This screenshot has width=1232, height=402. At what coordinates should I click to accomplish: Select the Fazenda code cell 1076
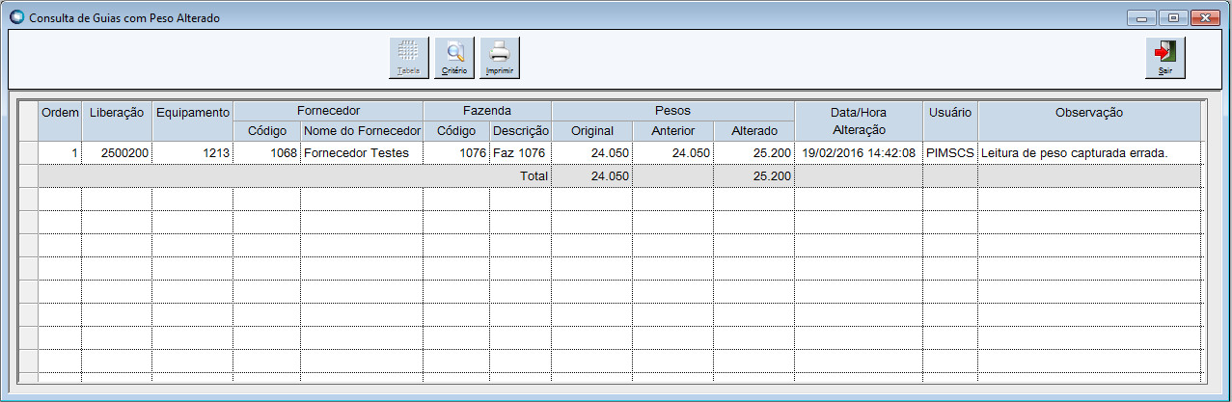(x=456, y=152)
